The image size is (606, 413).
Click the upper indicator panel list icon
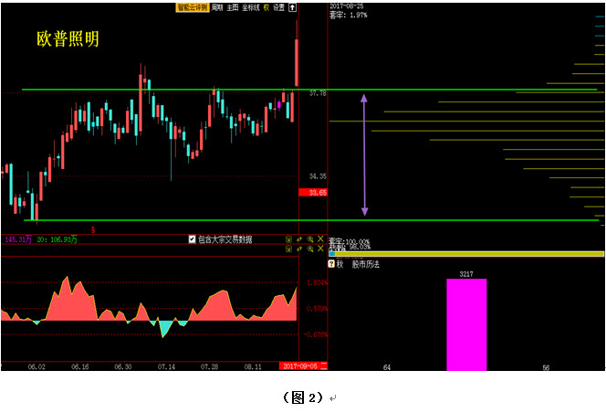click(288, 239)
